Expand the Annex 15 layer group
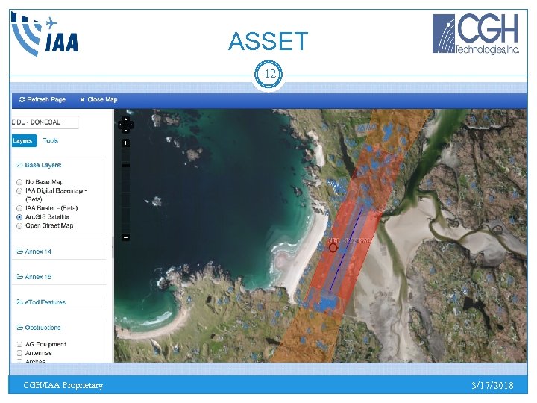 34,277
